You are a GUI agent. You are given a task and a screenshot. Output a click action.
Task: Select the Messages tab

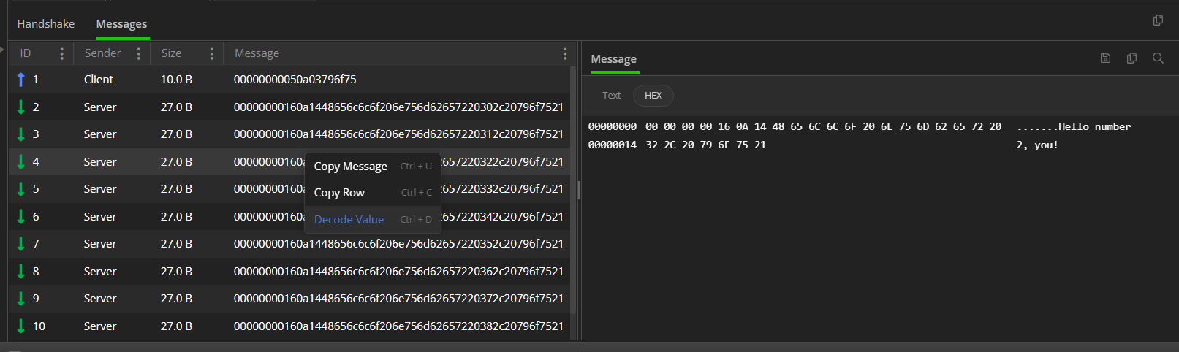[x=121, y=24]
